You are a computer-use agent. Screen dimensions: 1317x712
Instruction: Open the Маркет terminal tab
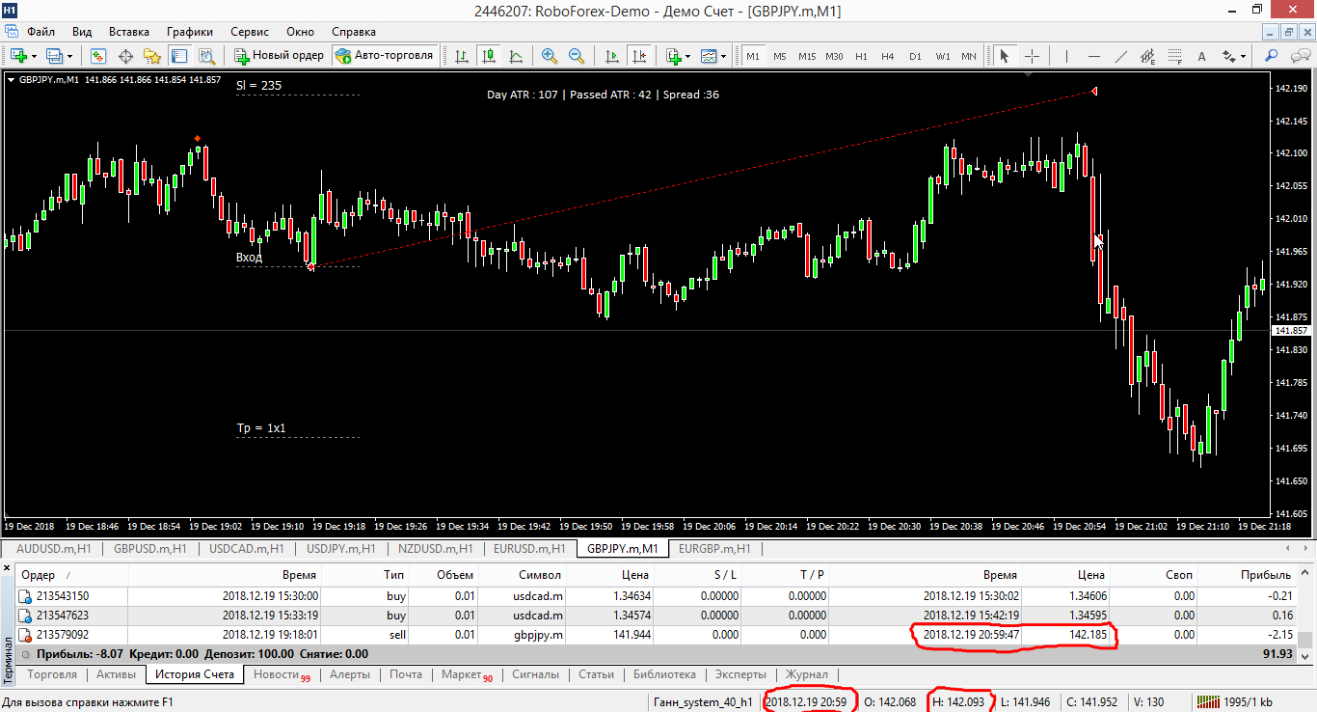467,674
